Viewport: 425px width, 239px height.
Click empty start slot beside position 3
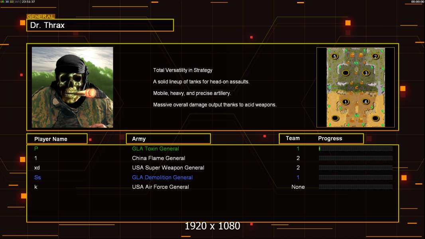pyautogui.click(x=346, y=73)
